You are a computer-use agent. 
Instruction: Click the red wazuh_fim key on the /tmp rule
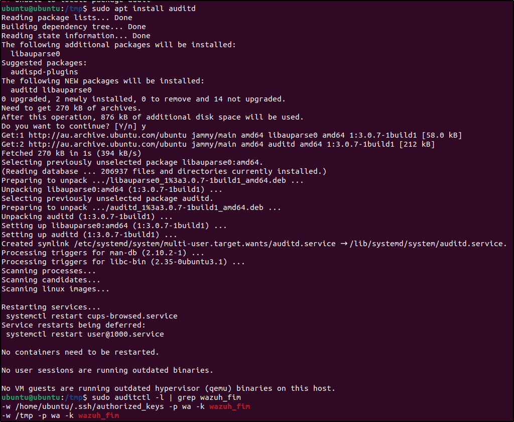coord(98,415)
